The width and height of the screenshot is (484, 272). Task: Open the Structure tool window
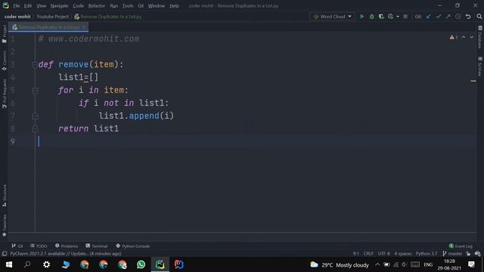pos(4,196)
